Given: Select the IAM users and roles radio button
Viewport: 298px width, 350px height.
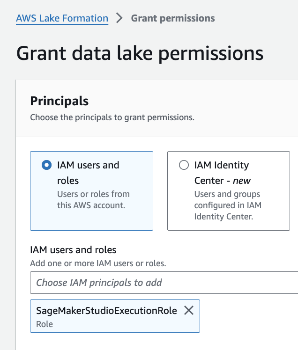Looking at the screenshot, I should tap(47, 165).
